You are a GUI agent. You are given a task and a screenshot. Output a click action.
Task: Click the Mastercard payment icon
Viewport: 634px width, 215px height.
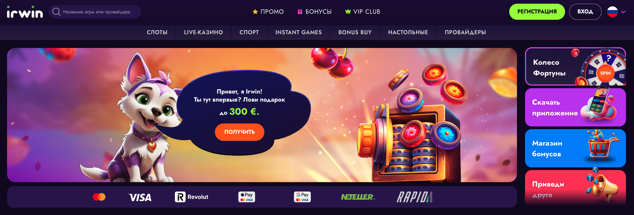point(99,197)
